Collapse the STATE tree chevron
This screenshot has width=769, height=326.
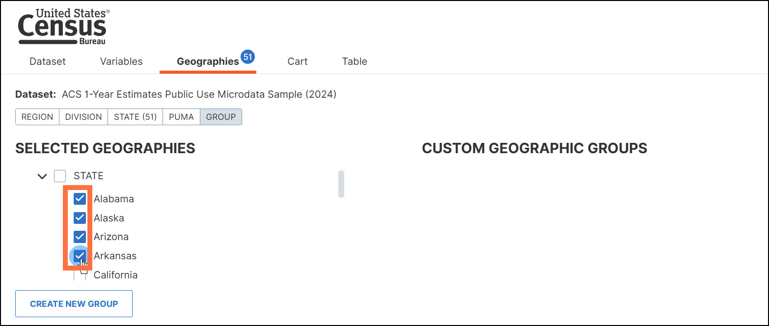42,176
